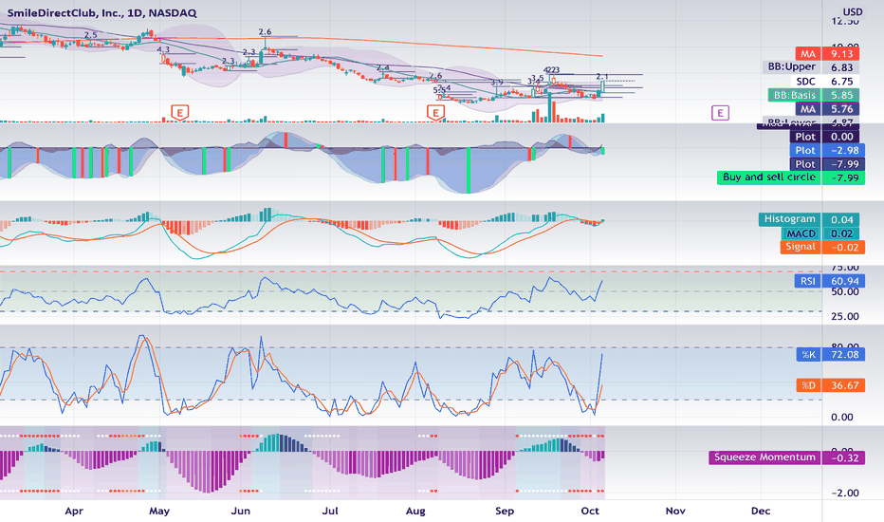Click the SmileDirectClub, Inc. chart title
The image size is (884, 522).
102,13
